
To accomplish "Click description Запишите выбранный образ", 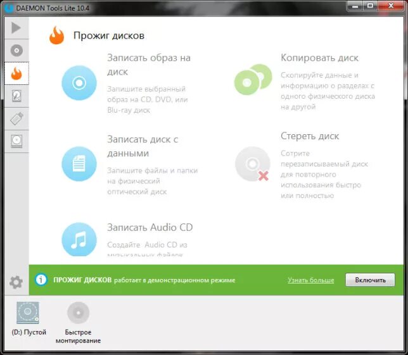I will pos(148,99).
